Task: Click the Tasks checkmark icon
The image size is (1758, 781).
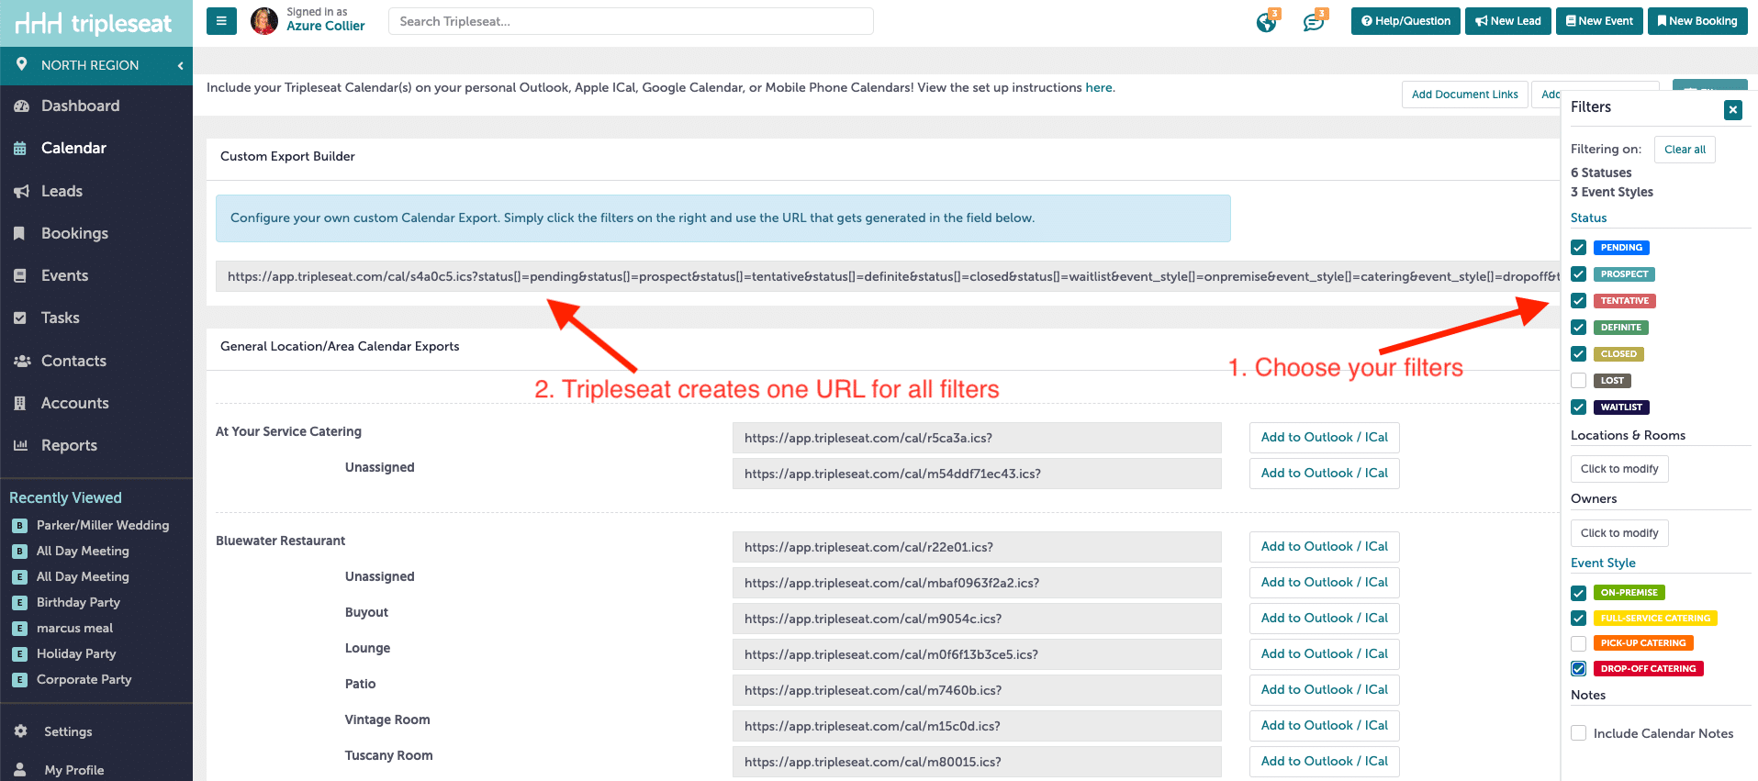Action: [20, 318]
